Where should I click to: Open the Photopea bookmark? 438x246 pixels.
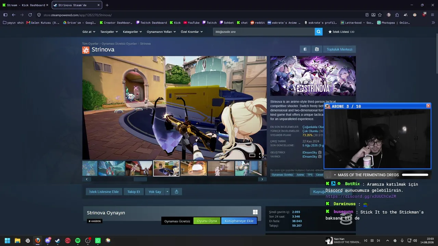(x=393, y=23)
